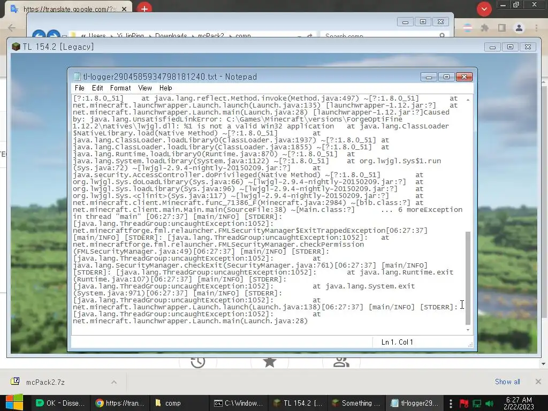Click Explorer back navigation arrow

pos(39,35)
